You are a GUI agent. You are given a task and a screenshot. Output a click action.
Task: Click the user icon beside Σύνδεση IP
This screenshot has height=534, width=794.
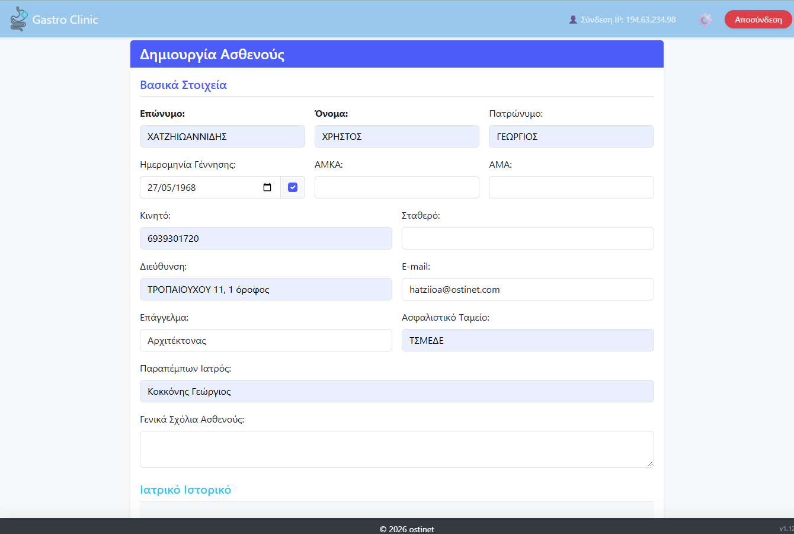click(573, 20)
